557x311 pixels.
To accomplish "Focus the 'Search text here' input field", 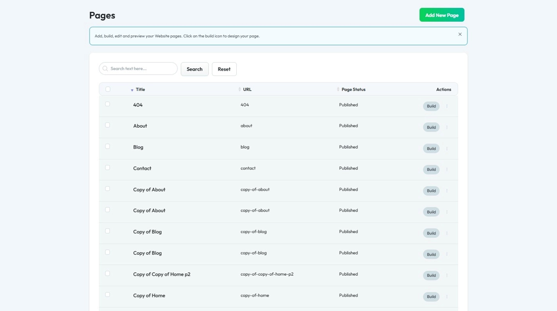I will (x=142, y=69).
